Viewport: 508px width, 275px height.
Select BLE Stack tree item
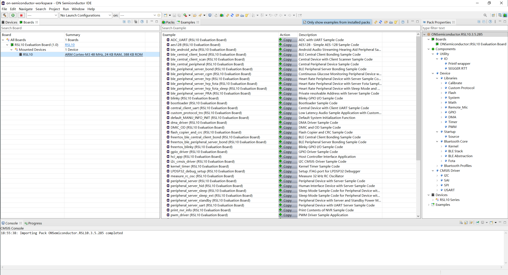(x=456, y=151)
